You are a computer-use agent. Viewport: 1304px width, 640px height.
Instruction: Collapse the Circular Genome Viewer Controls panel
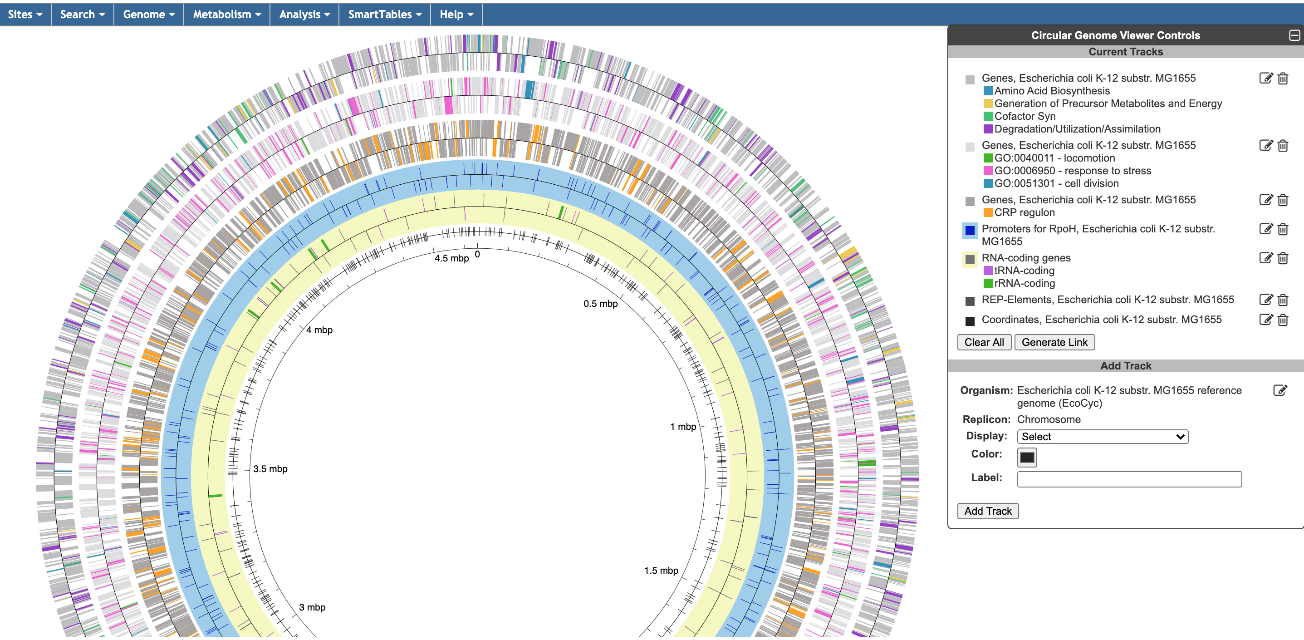pos(1294,35)
